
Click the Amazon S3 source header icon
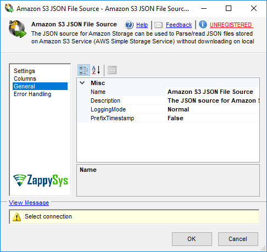(x=18, y=29)
